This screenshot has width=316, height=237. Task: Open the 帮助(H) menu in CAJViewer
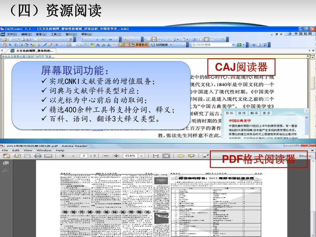coord(86,34)
